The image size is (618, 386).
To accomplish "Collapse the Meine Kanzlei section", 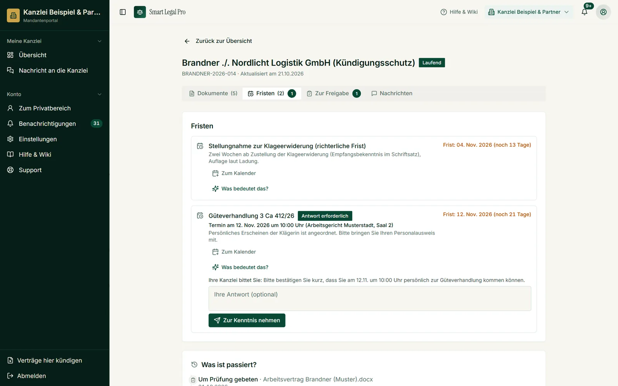I will (x=54, y=41).
